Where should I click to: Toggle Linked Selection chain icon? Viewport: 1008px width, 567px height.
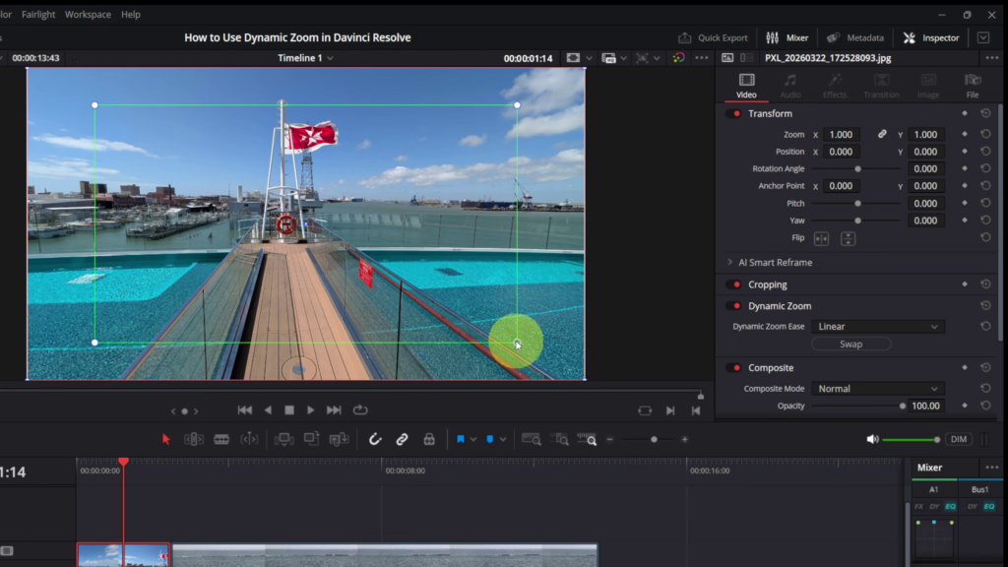tap(402, 439)
